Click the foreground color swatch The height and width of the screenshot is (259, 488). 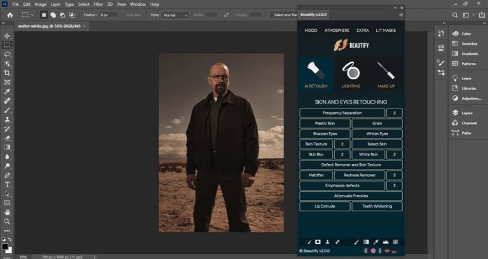4,246
